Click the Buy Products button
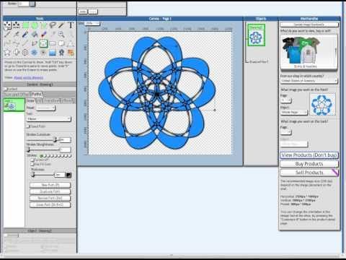 309,164
